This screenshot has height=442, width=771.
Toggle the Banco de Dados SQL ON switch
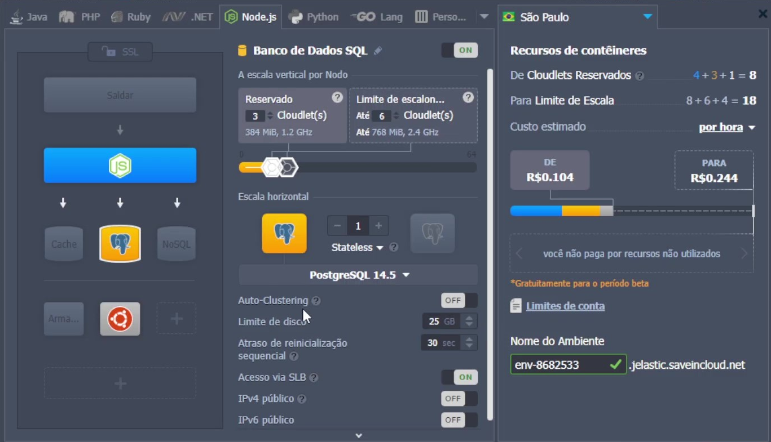[460, 50]
